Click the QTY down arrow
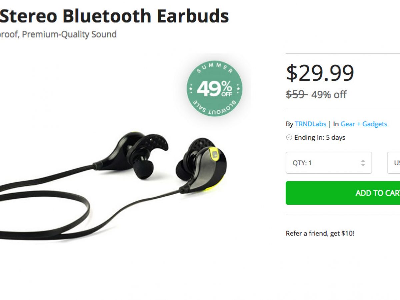This screenshot has width=400, height=300. (x=363, y=165)
